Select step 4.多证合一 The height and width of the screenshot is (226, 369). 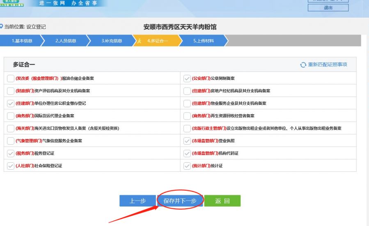coord(158,41)
